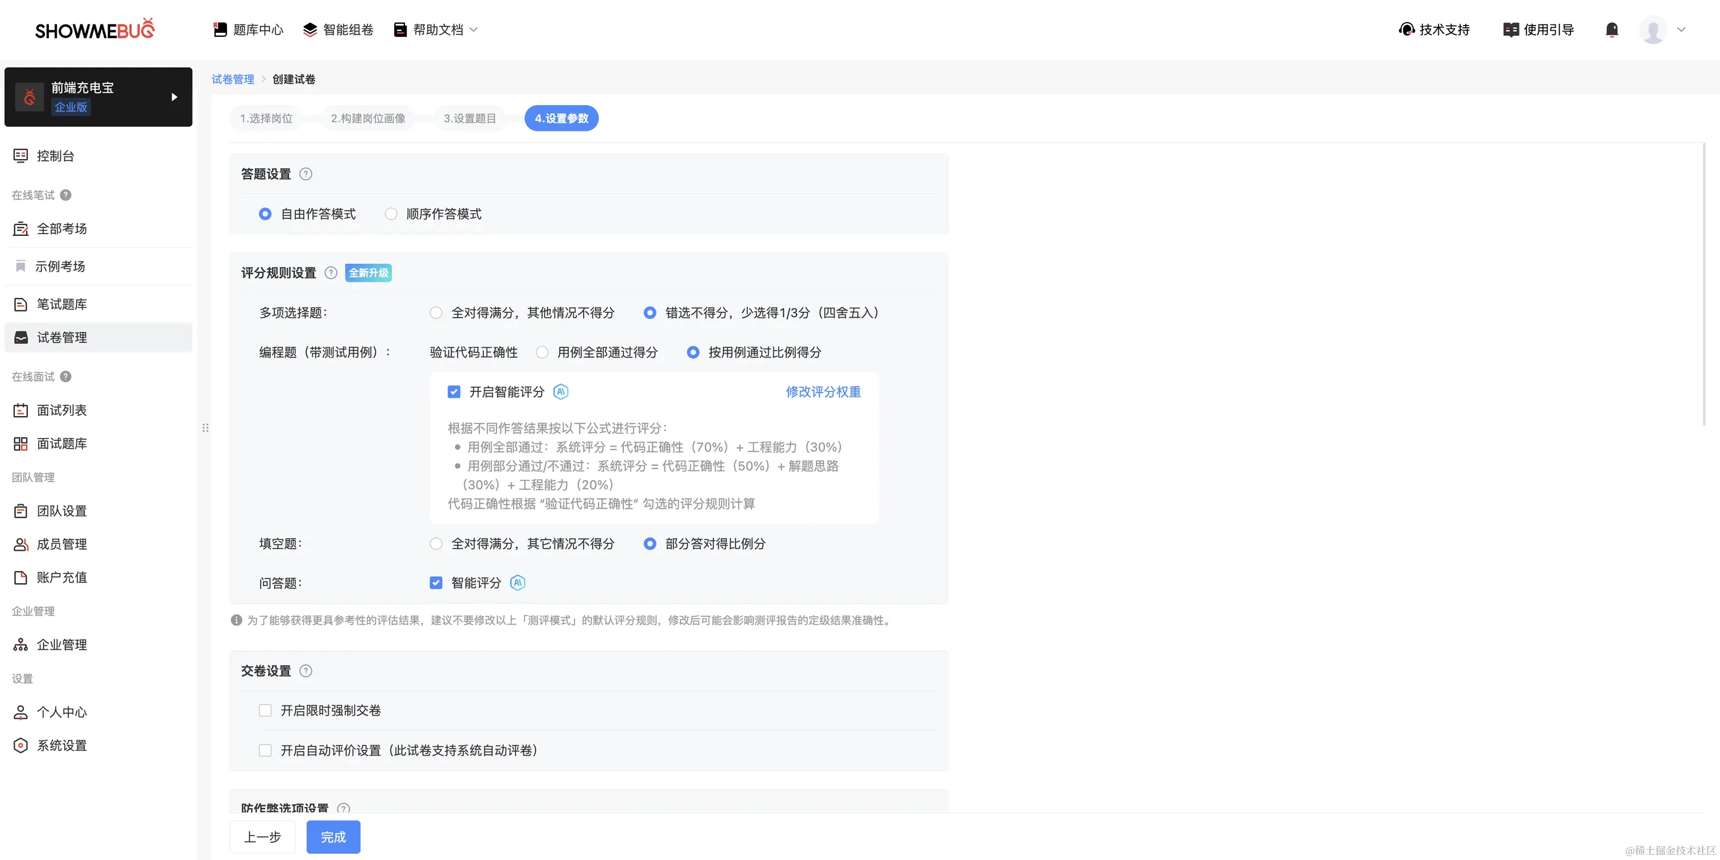Select 顺序作答模式 radio option
This screenshot has width=1720, height=860.
click(391, 214)
